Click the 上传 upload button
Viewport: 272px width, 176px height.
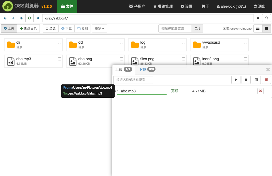click(x=9, y=28)
